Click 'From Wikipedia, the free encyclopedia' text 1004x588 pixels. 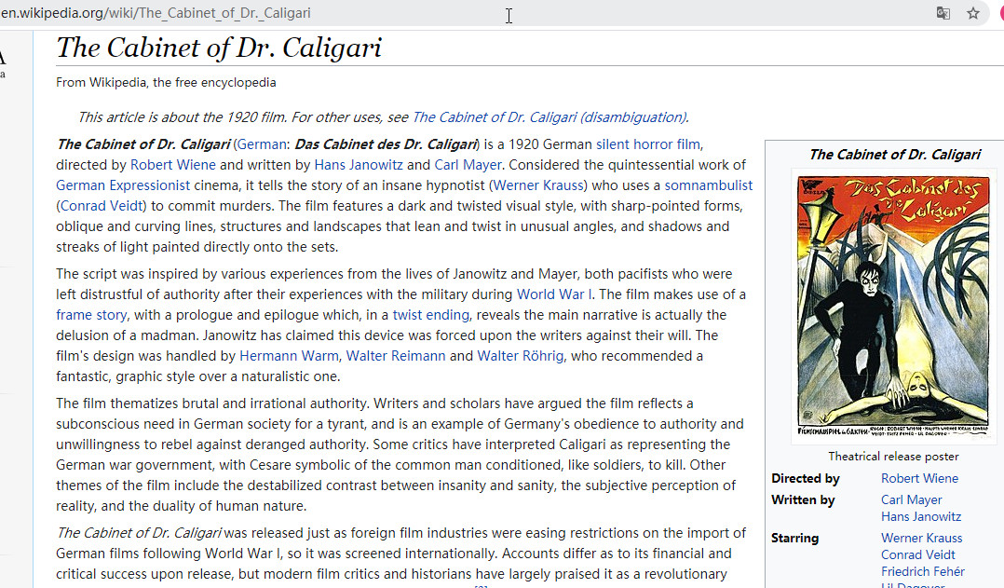coord(166,83)
